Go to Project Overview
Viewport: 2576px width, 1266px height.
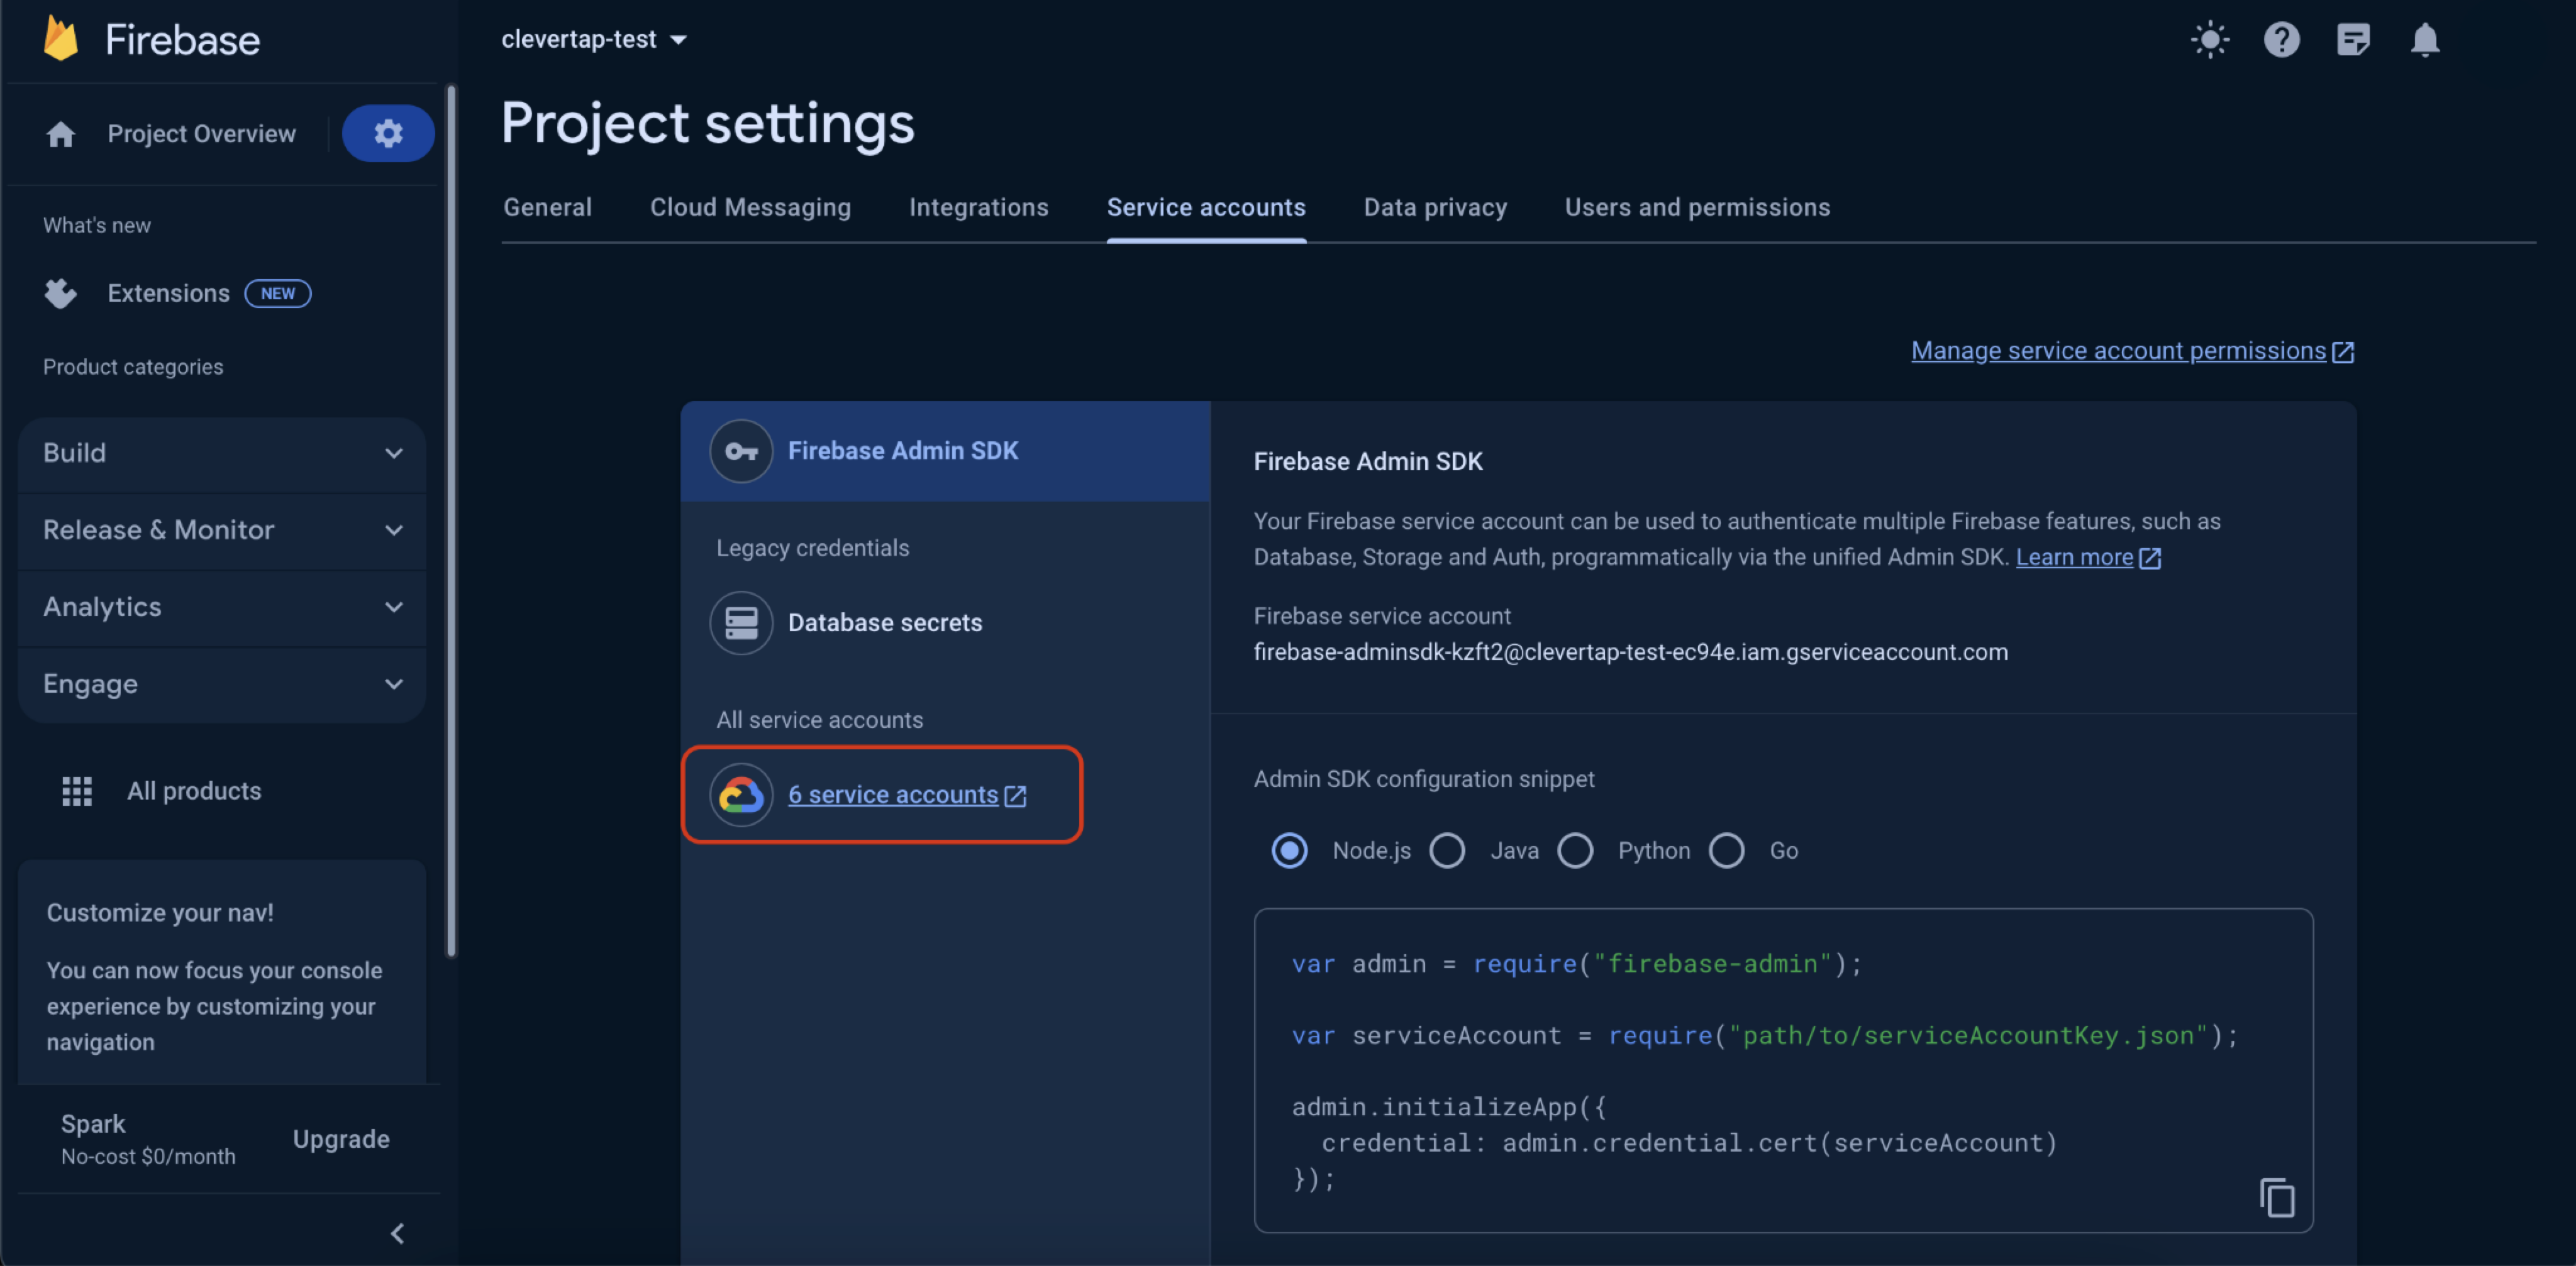(201, 134)
